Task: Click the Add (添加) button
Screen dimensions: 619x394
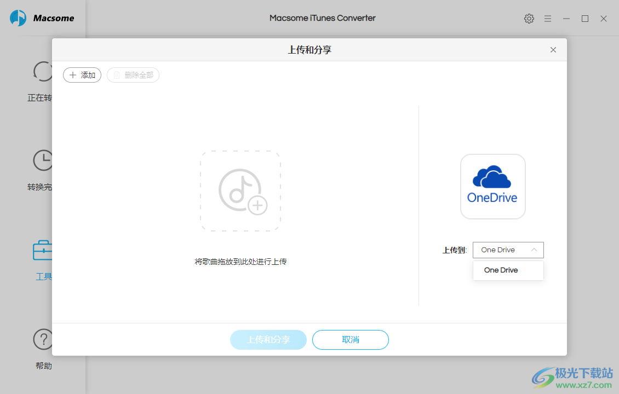Action: (82, 75)
